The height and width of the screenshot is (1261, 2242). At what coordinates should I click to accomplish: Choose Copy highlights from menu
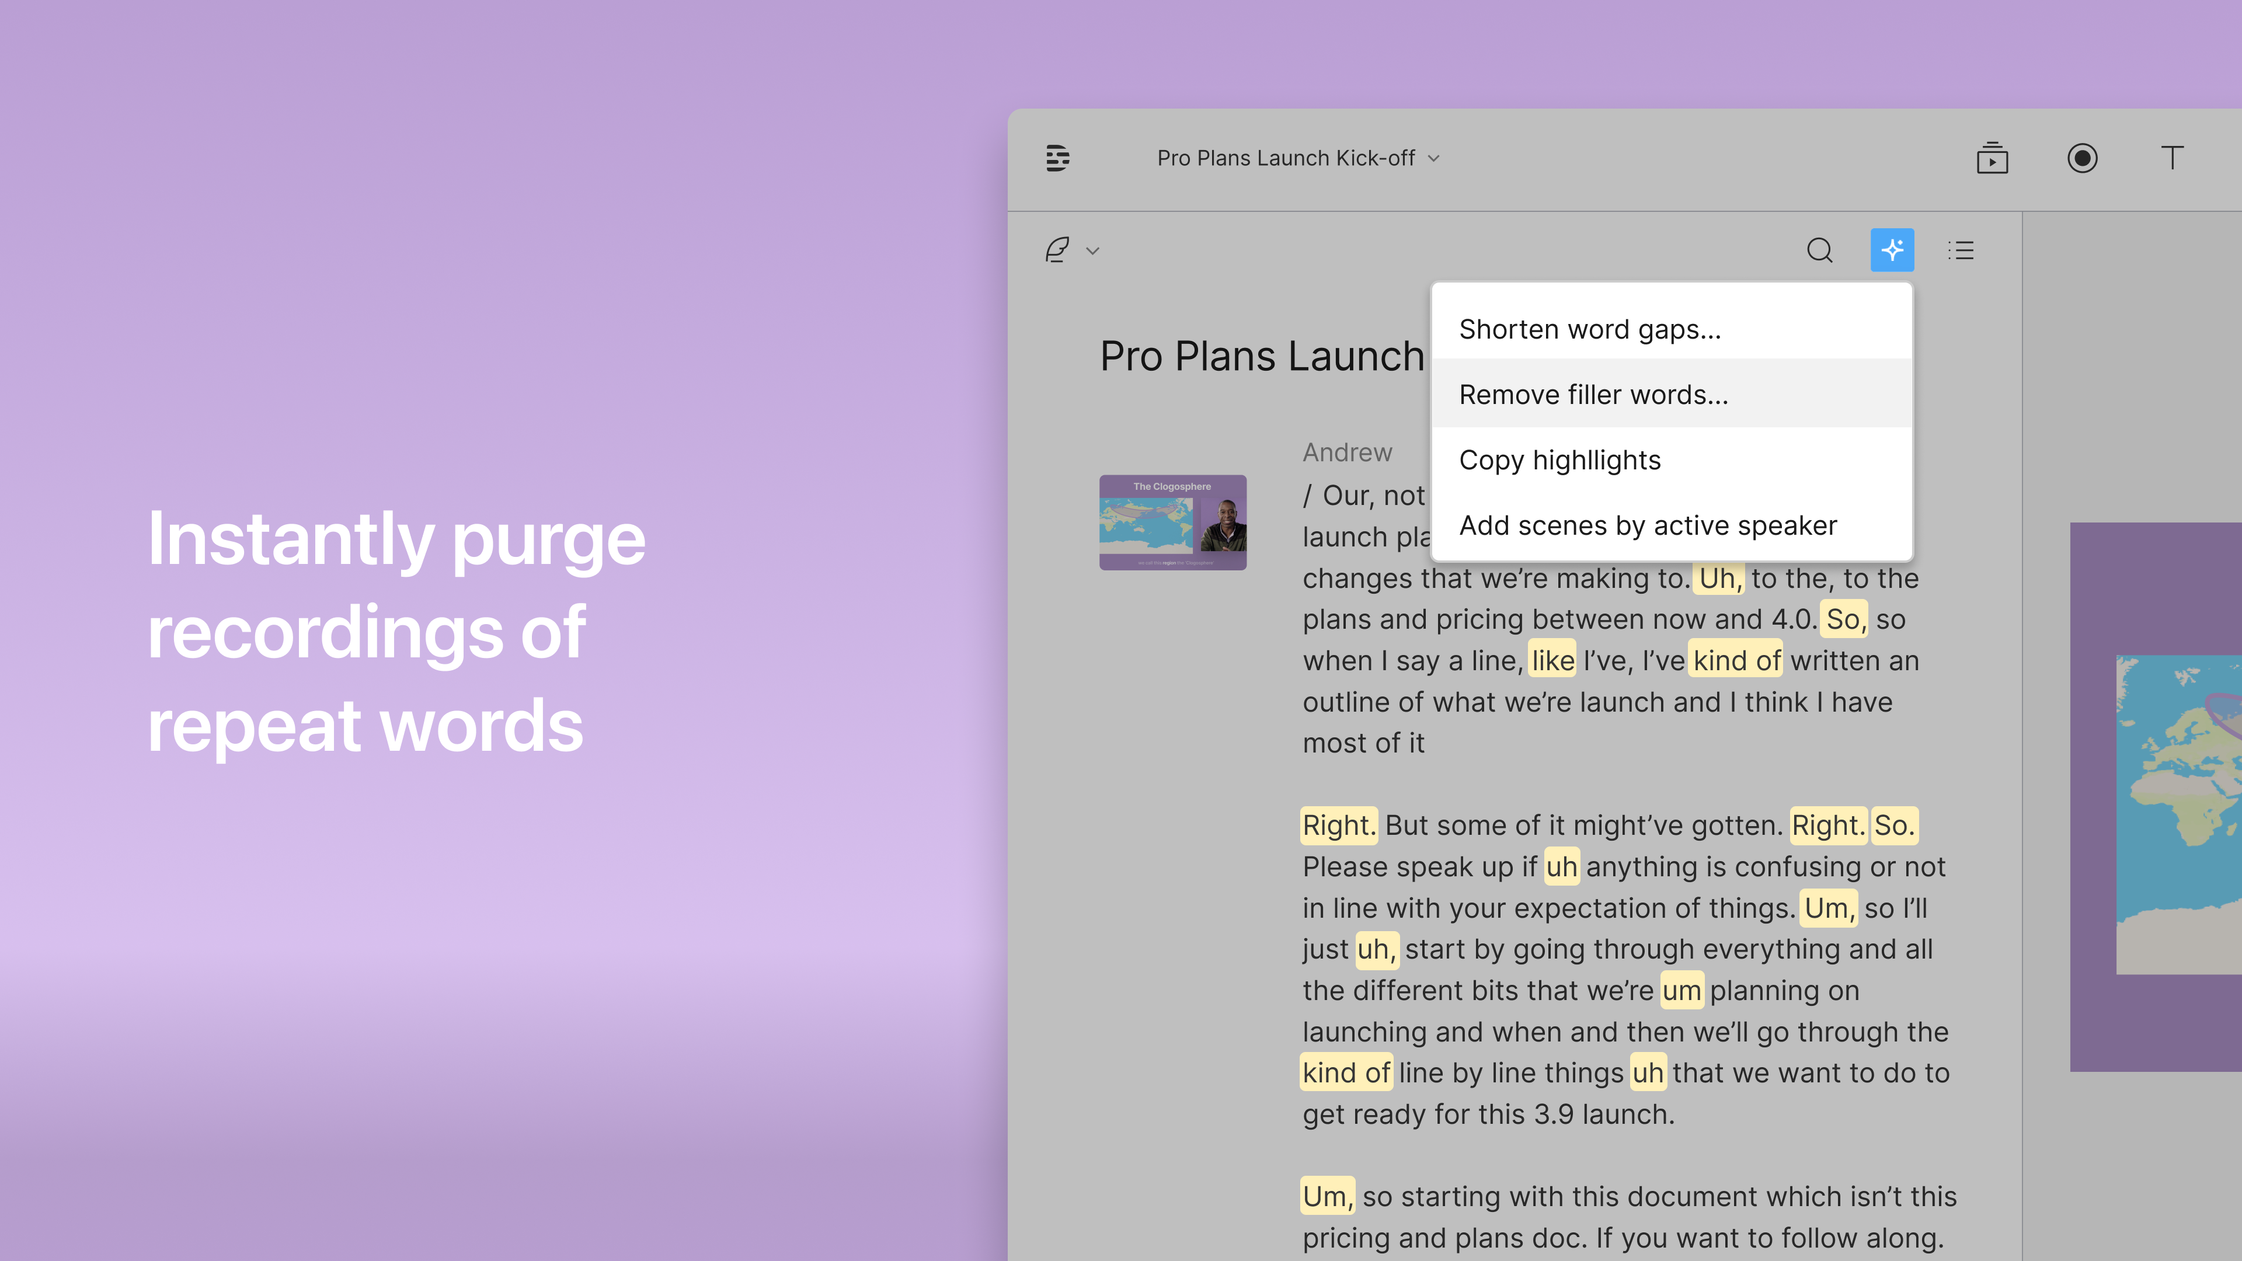coord(1671,459)
